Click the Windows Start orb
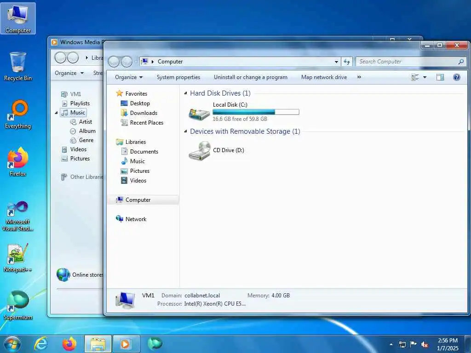The width and height of the screenshot is (471, 353). [x=12, y=344]
